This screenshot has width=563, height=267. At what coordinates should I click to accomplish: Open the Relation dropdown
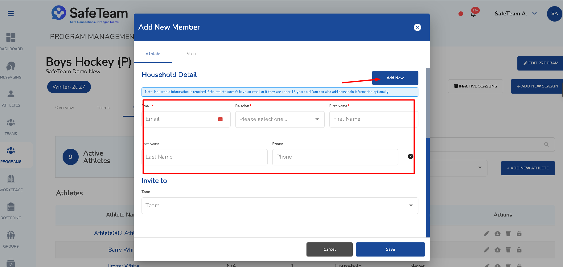[x=280, y=119]
